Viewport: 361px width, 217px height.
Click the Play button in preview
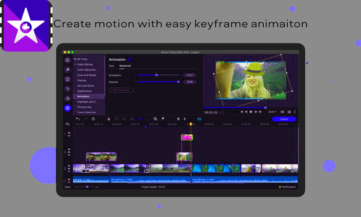tap(251, 112)
